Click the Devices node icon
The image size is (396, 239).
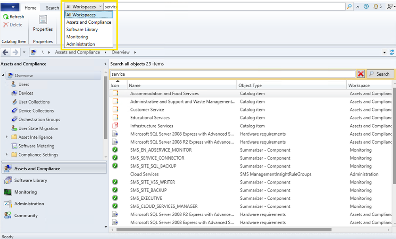tap(14, 93)
